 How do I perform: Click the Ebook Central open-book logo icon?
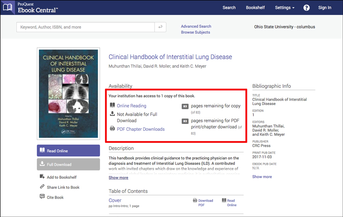click(x=7, y=7)
